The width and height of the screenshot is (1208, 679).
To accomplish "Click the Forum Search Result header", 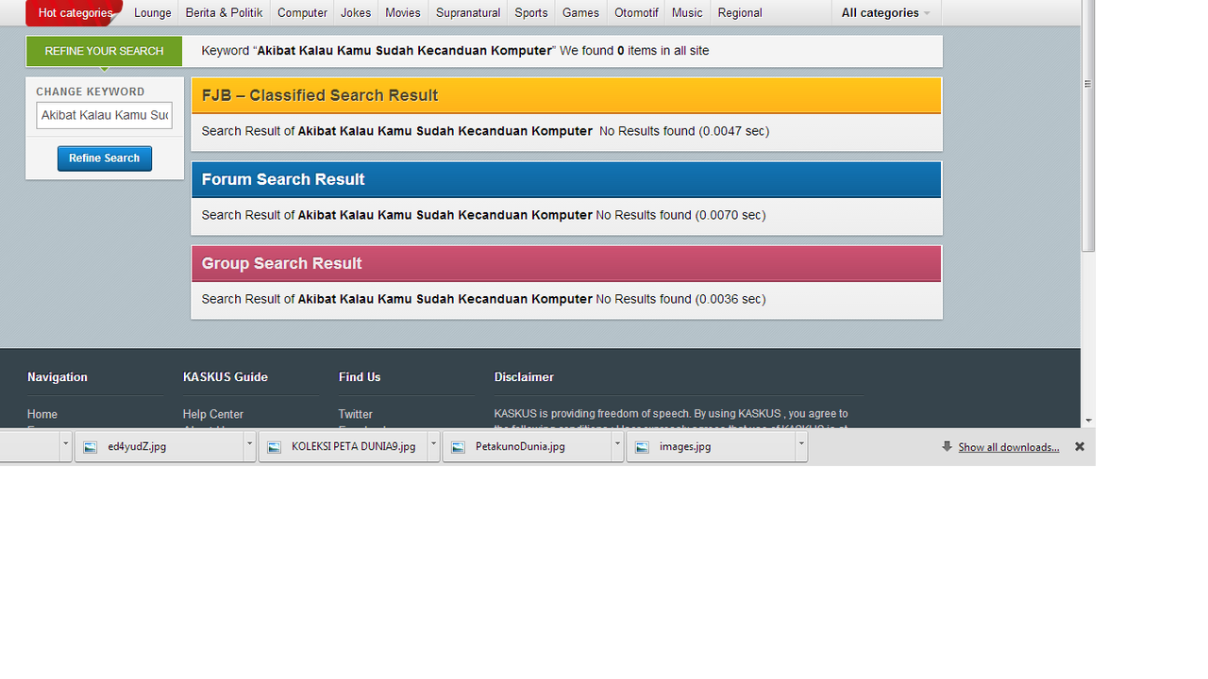I will point(566,179).
